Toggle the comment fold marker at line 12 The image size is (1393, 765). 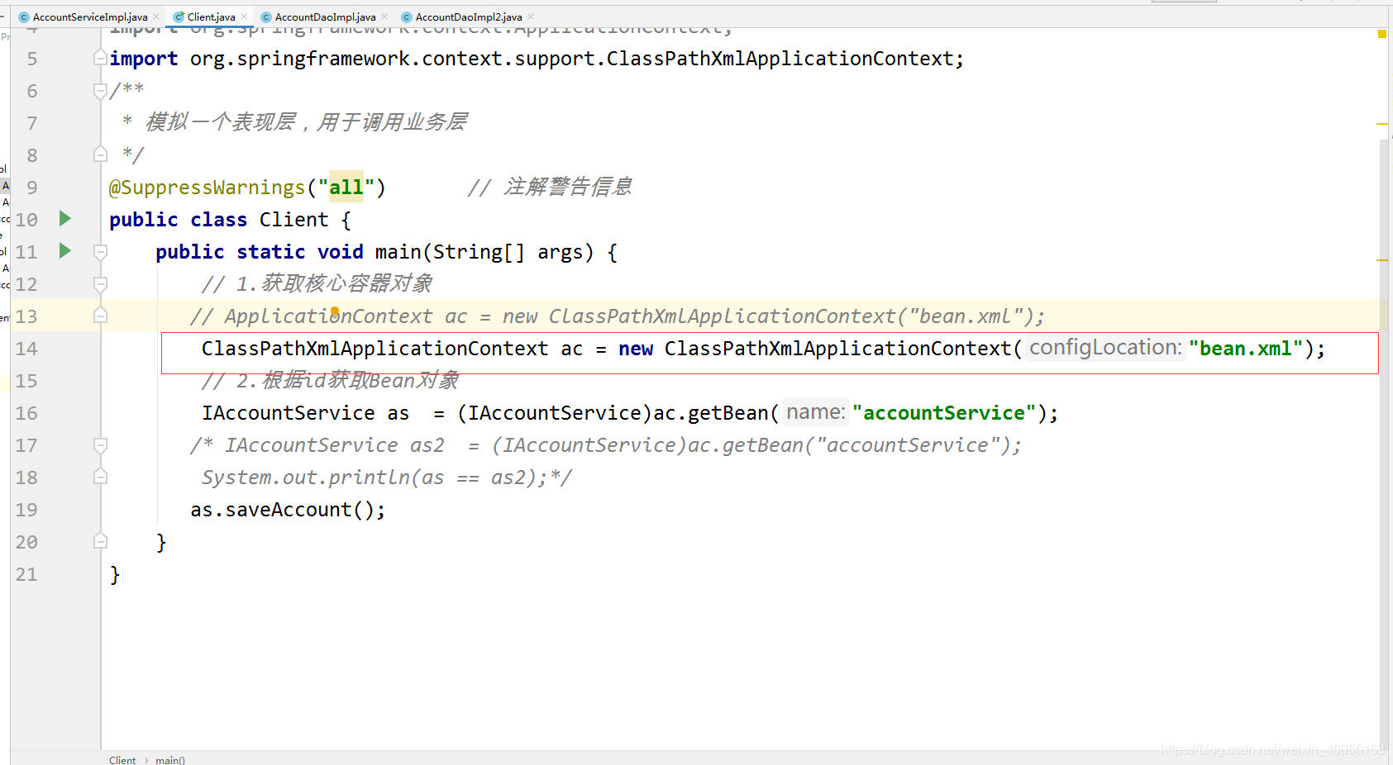(x=100, y=283)
